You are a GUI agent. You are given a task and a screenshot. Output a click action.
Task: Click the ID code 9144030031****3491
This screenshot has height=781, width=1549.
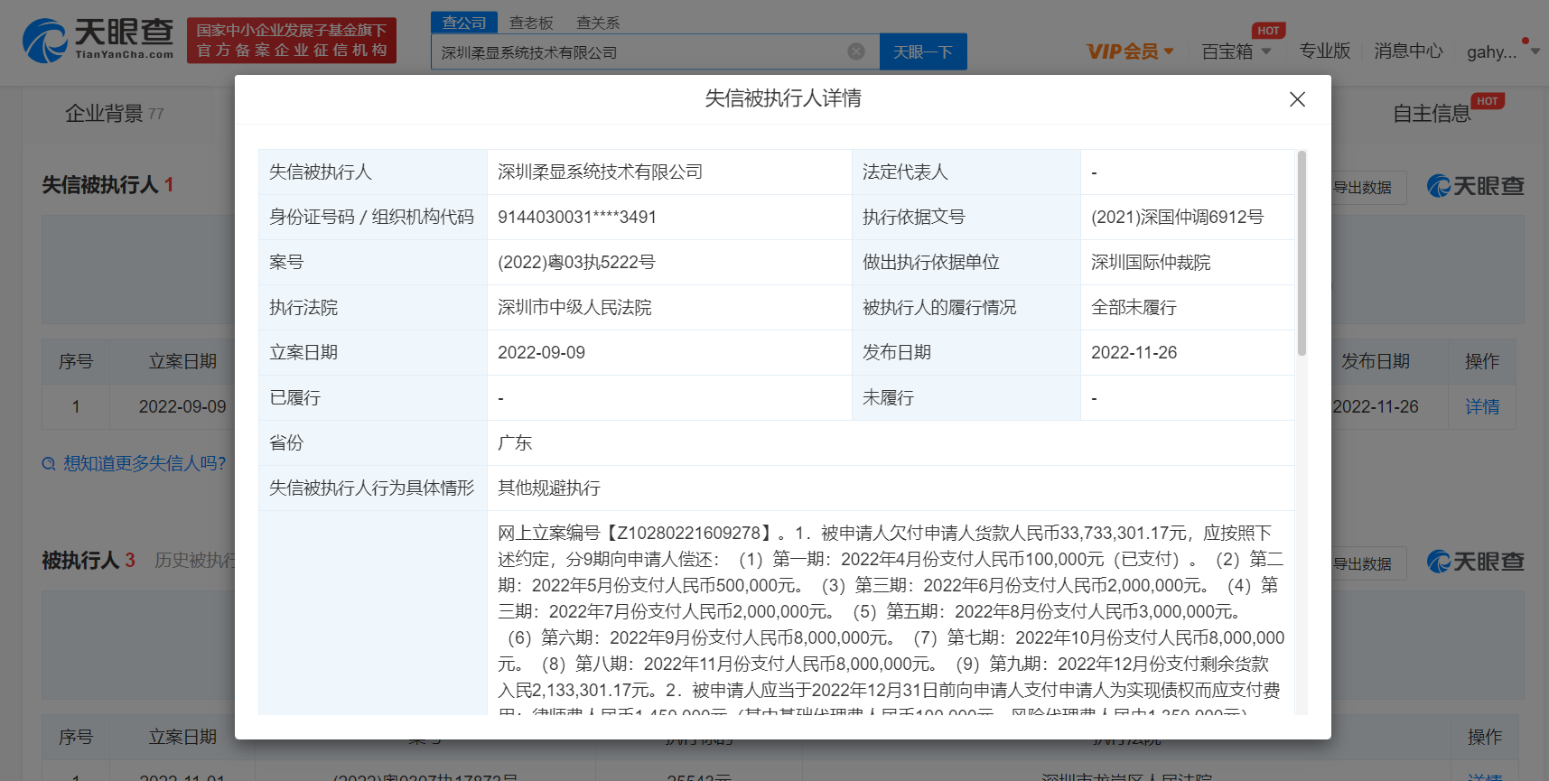pyautogui.click(x=577, y=217)
